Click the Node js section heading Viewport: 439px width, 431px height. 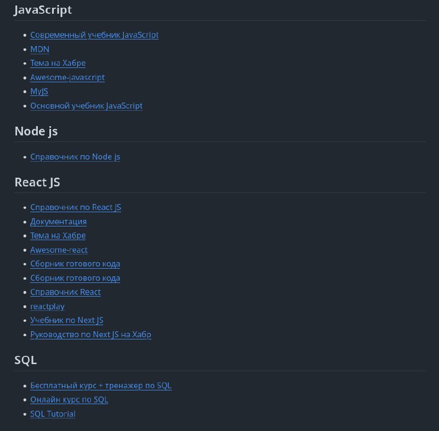[x=36, y=132]
